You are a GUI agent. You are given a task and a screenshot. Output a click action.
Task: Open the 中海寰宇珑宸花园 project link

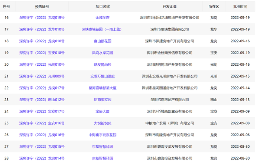pos(103,135)
